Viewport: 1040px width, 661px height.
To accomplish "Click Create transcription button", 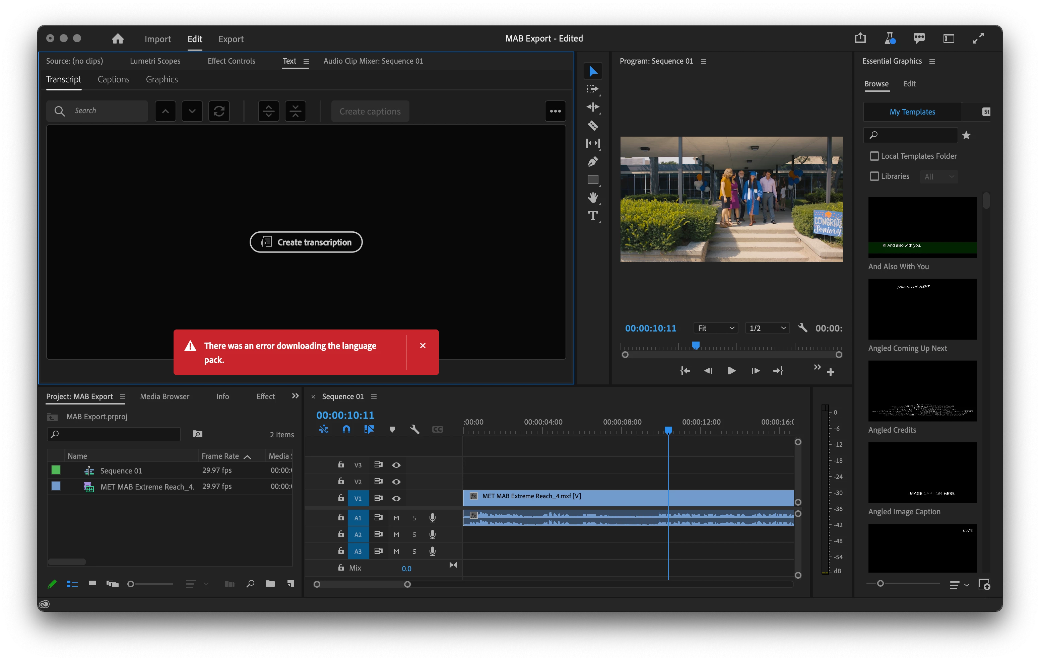I will (x=306, y=242).
